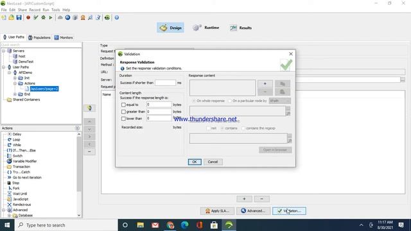Open Microsoft Edge from taskbar
This screenshot has width=411, height=231.
pyautogui.click(x=185, y=225)
